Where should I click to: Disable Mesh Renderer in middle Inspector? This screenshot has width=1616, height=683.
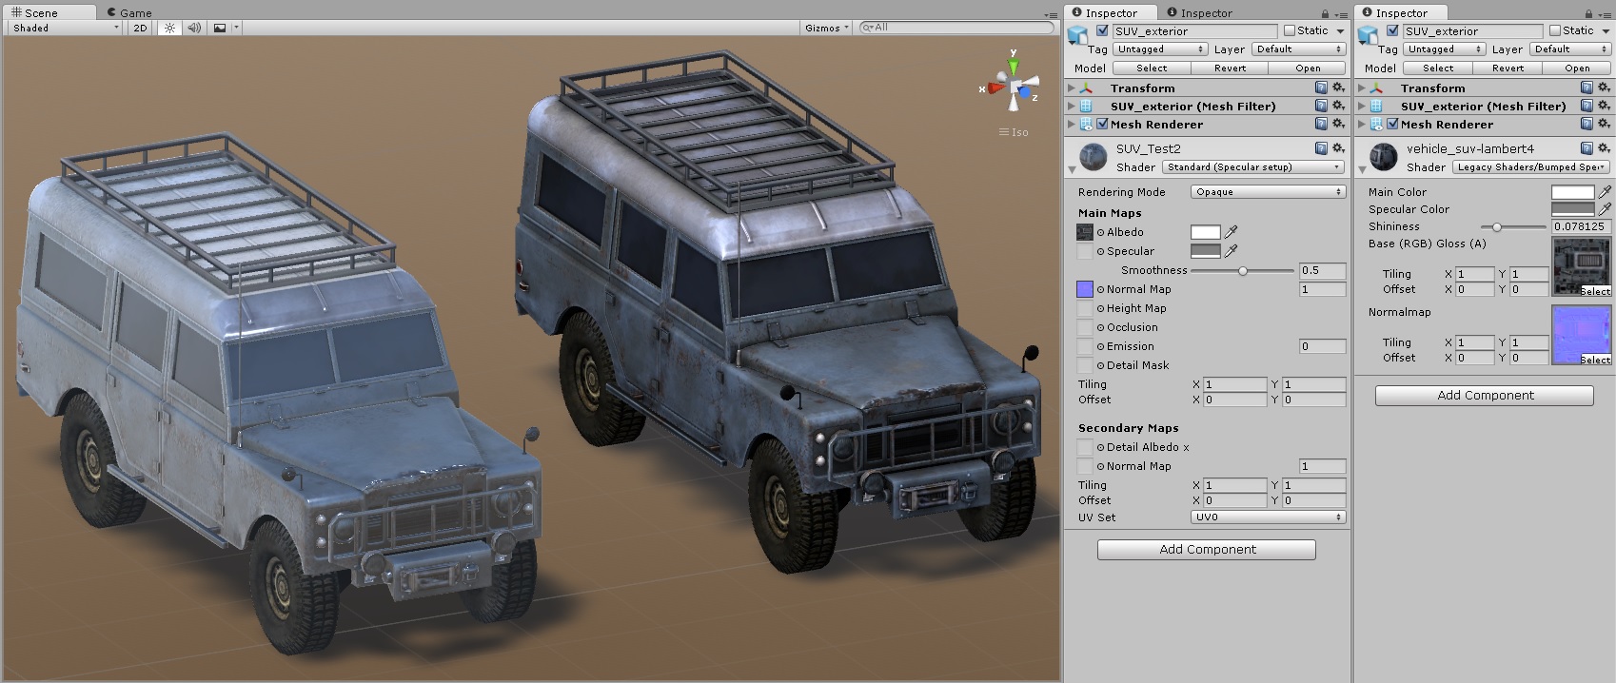click(1102, 124)
